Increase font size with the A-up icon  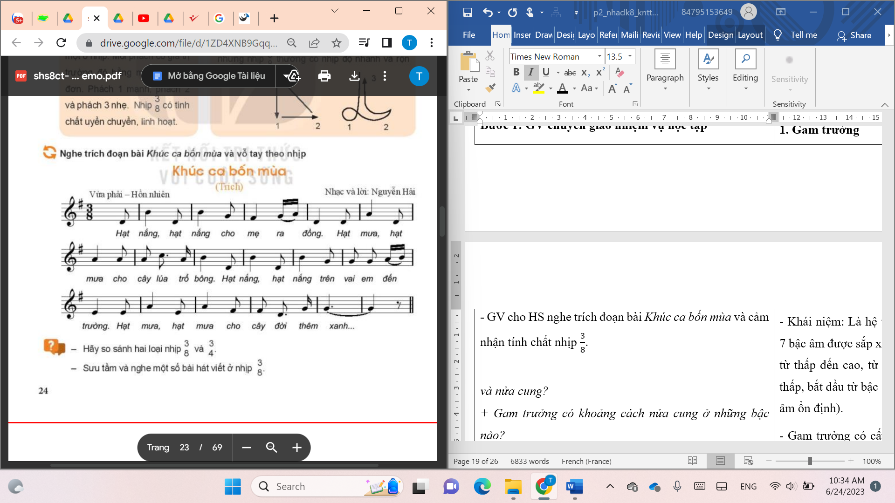(613, 88)
